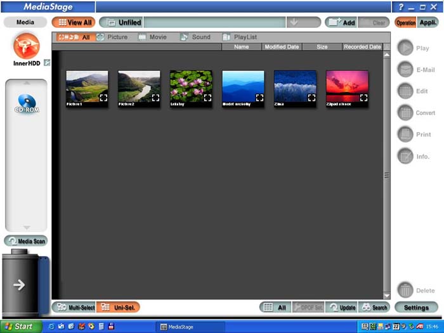Click the Delete trash icon
This screenshot has height=333, width=444.
click(x=406, y=290)
